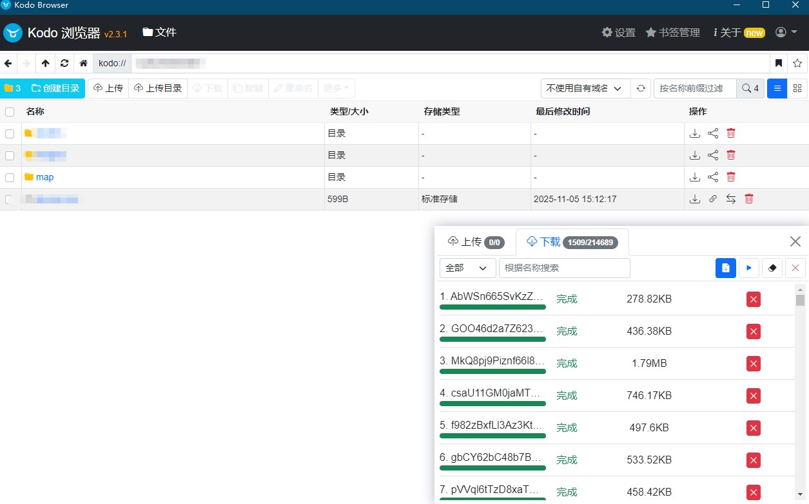Click the 上传 upload button in toolbar
Viewport: 809px width, 504px height.
pyautogui.click(x=108, y=88)
